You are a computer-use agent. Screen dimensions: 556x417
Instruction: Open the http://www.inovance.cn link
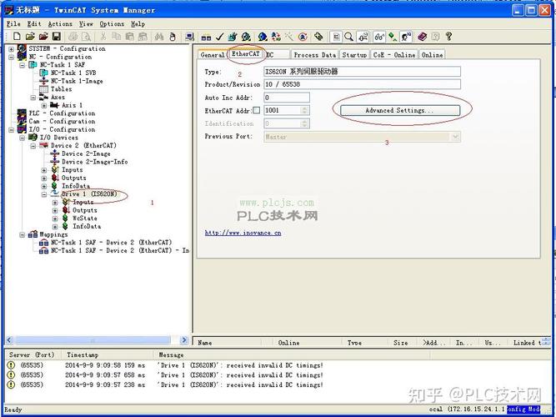point(243,233)
